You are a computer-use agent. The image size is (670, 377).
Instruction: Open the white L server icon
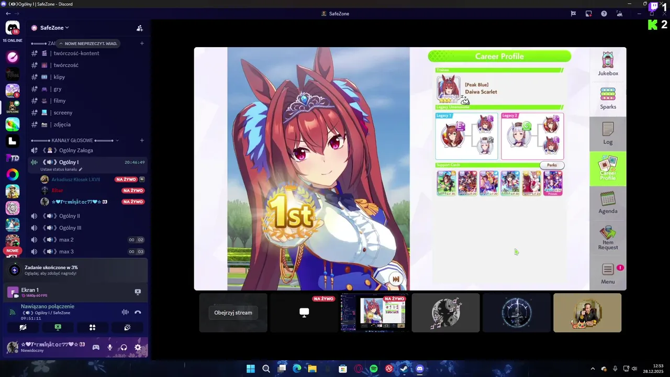point(13,141)
